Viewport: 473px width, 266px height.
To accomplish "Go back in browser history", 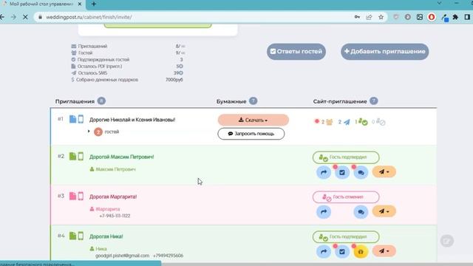I will point(2,17).
